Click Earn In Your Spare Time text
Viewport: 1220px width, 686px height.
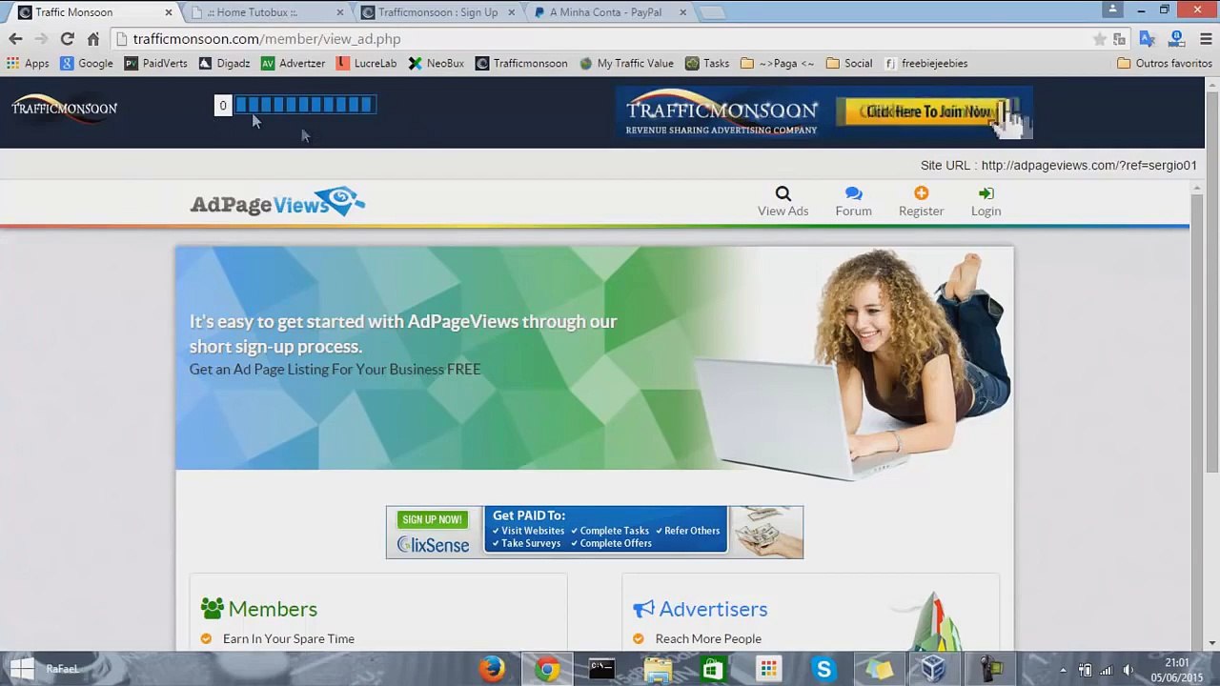[289, 638]
